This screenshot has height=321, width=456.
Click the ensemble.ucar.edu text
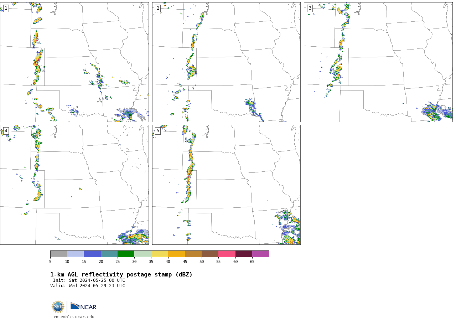(x=74, y=317)
